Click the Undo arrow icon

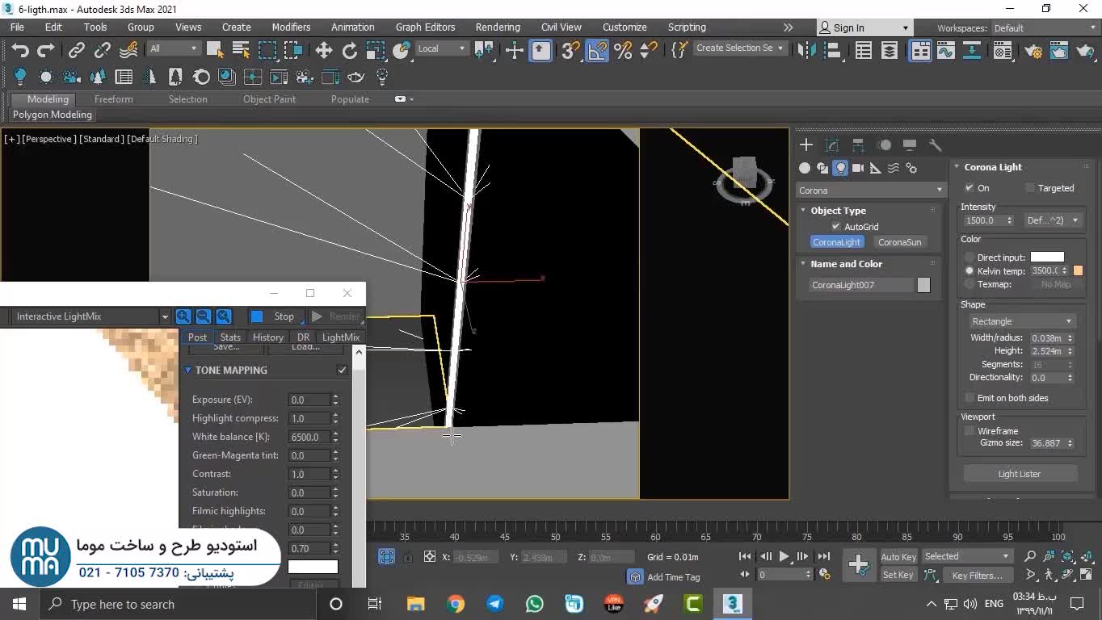20,51
